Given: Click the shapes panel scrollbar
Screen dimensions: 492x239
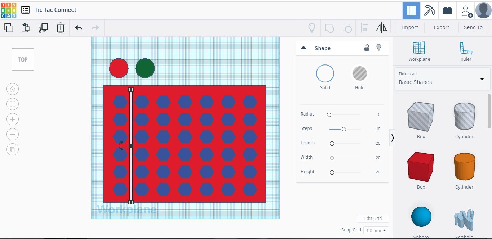Looking at the screenshot, I should (x=489, y=111).
